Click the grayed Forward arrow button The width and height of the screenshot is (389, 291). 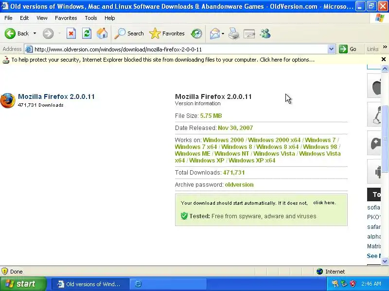point(48,33)
